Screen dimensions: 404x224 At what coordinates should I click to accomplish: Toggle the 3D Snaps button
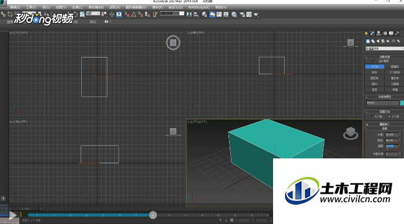[x=127, y=14]
